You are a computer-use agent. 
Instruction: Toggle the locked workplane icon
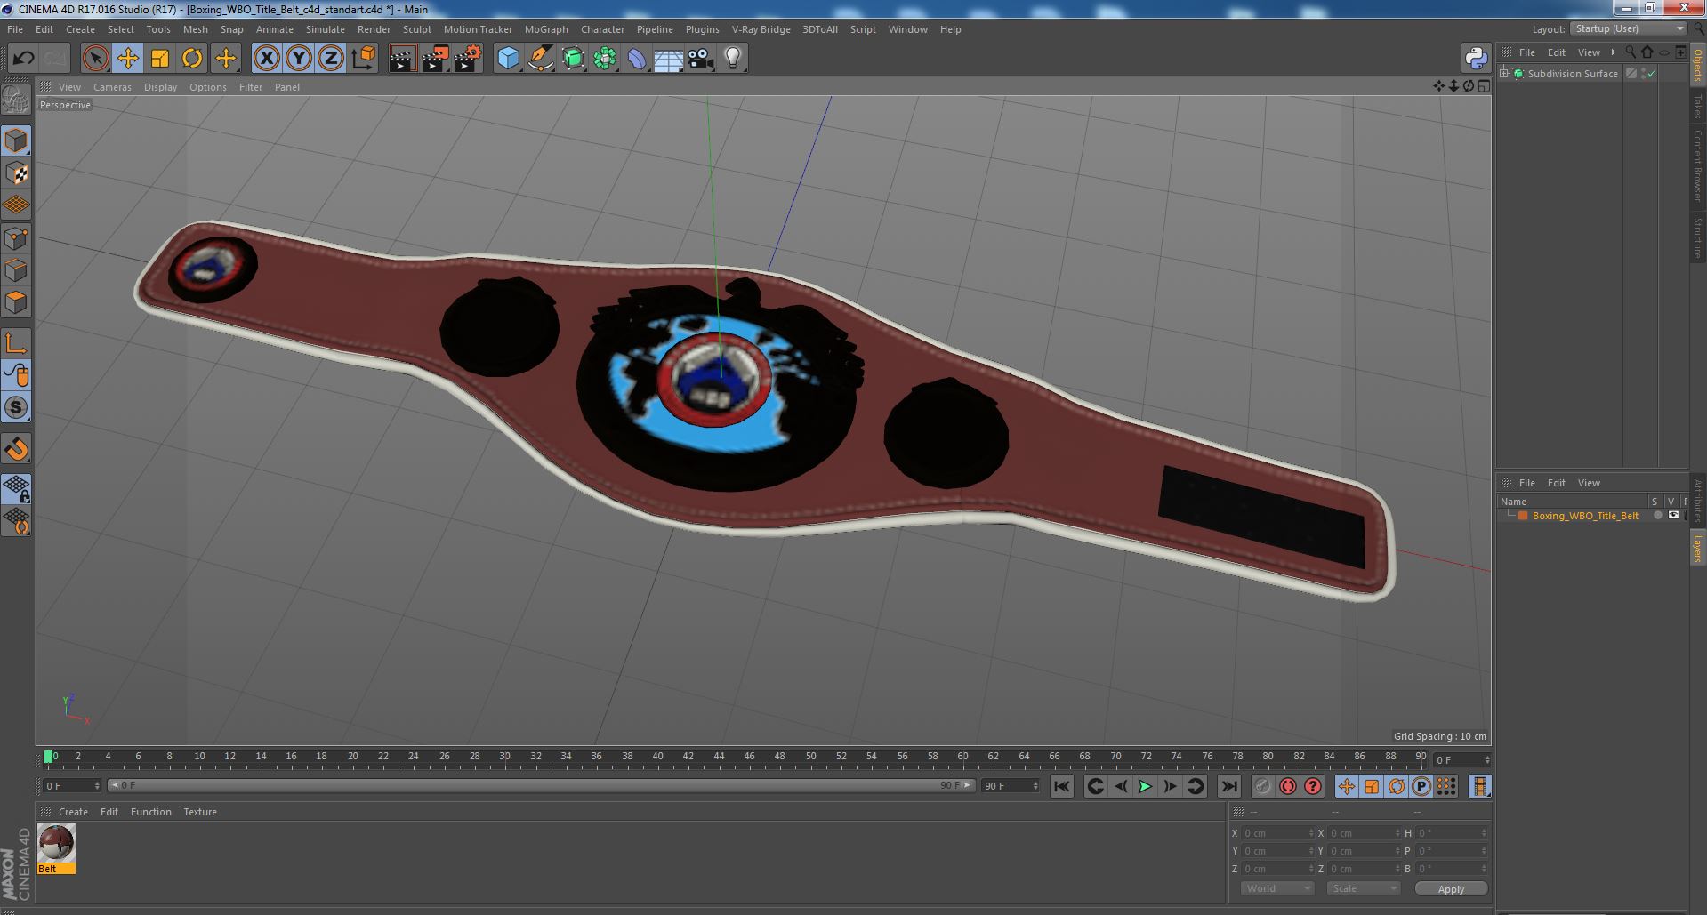(16, 488)
